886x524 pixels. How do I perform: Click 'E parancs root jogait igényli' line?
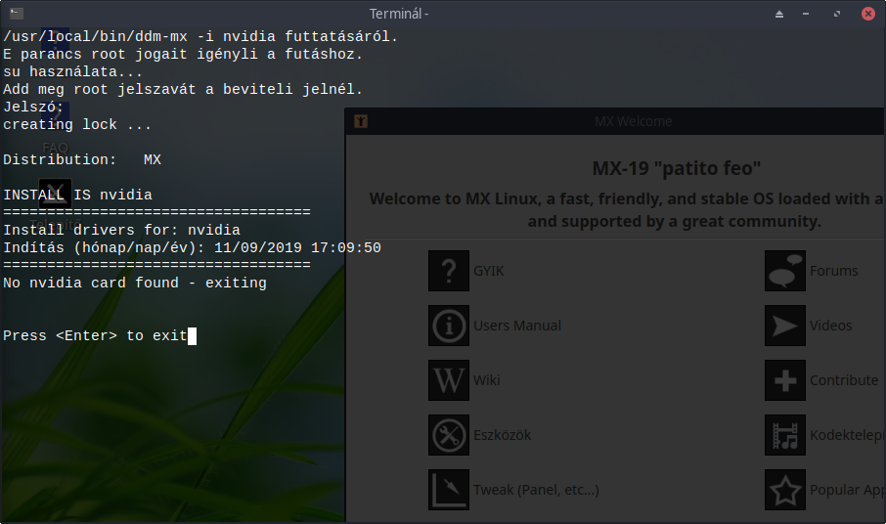point(183,54)
